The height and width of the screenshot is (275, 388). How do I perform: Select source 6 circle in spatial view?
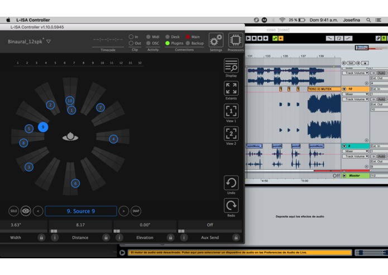pos(75,183)
